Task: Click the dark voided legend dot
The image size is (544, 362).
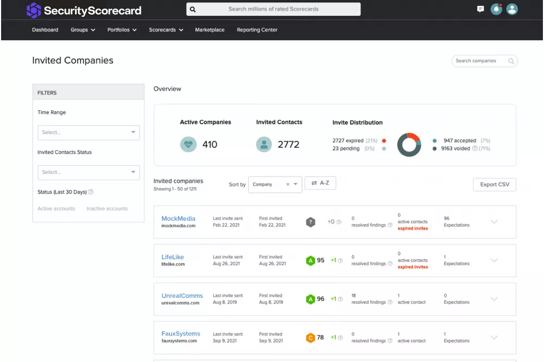Action: [434, 149]
